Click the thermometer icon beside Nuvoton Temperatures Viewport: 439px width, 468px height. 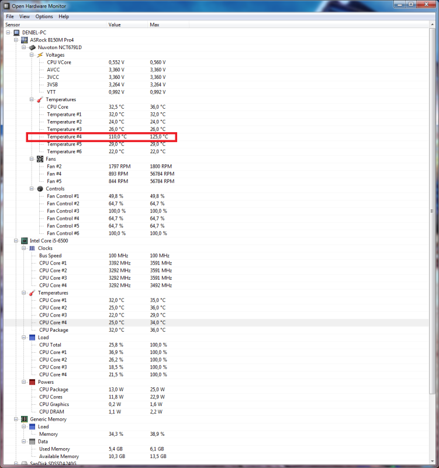pyautogui.click(x=40, y=99)
